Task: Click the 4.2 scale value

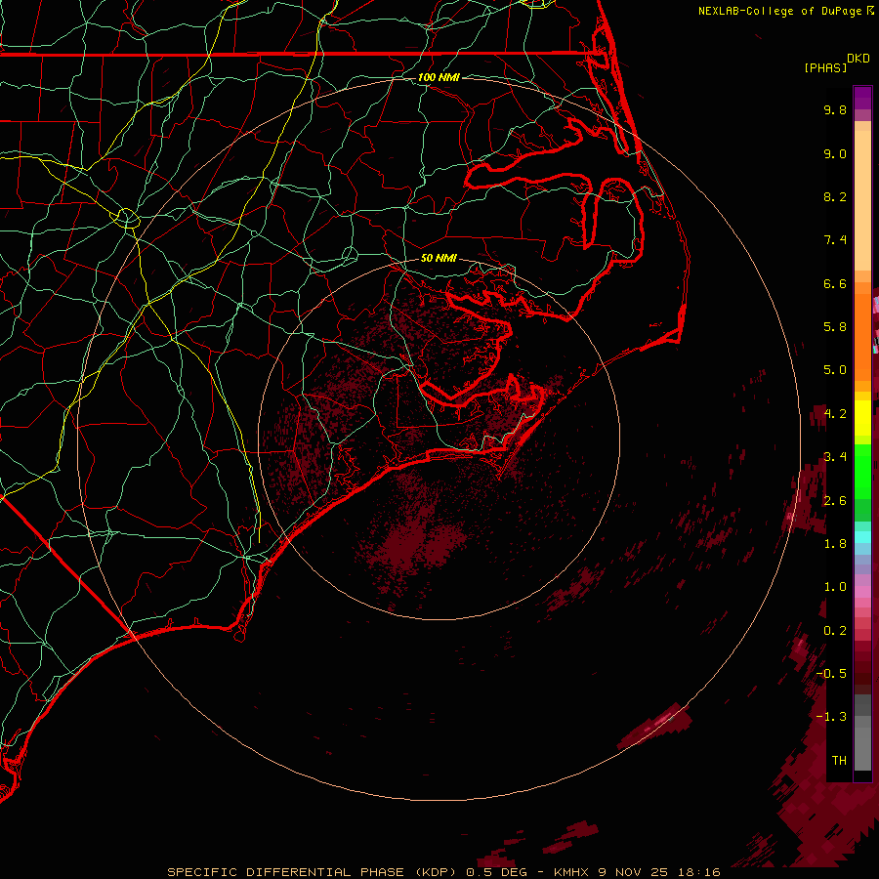Action: click(835, 414)
